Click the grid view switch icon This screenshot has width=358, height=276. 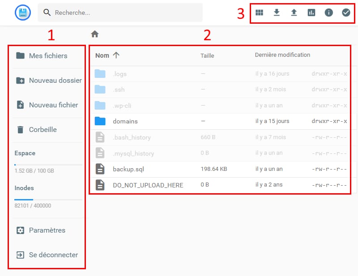[260, 13]
